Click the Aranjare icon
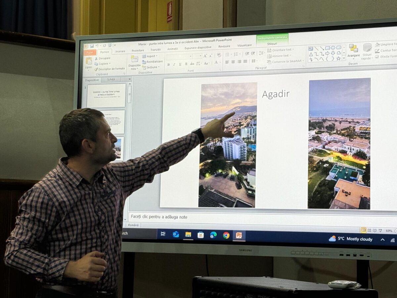397x298 pixels. click(353, 48)
